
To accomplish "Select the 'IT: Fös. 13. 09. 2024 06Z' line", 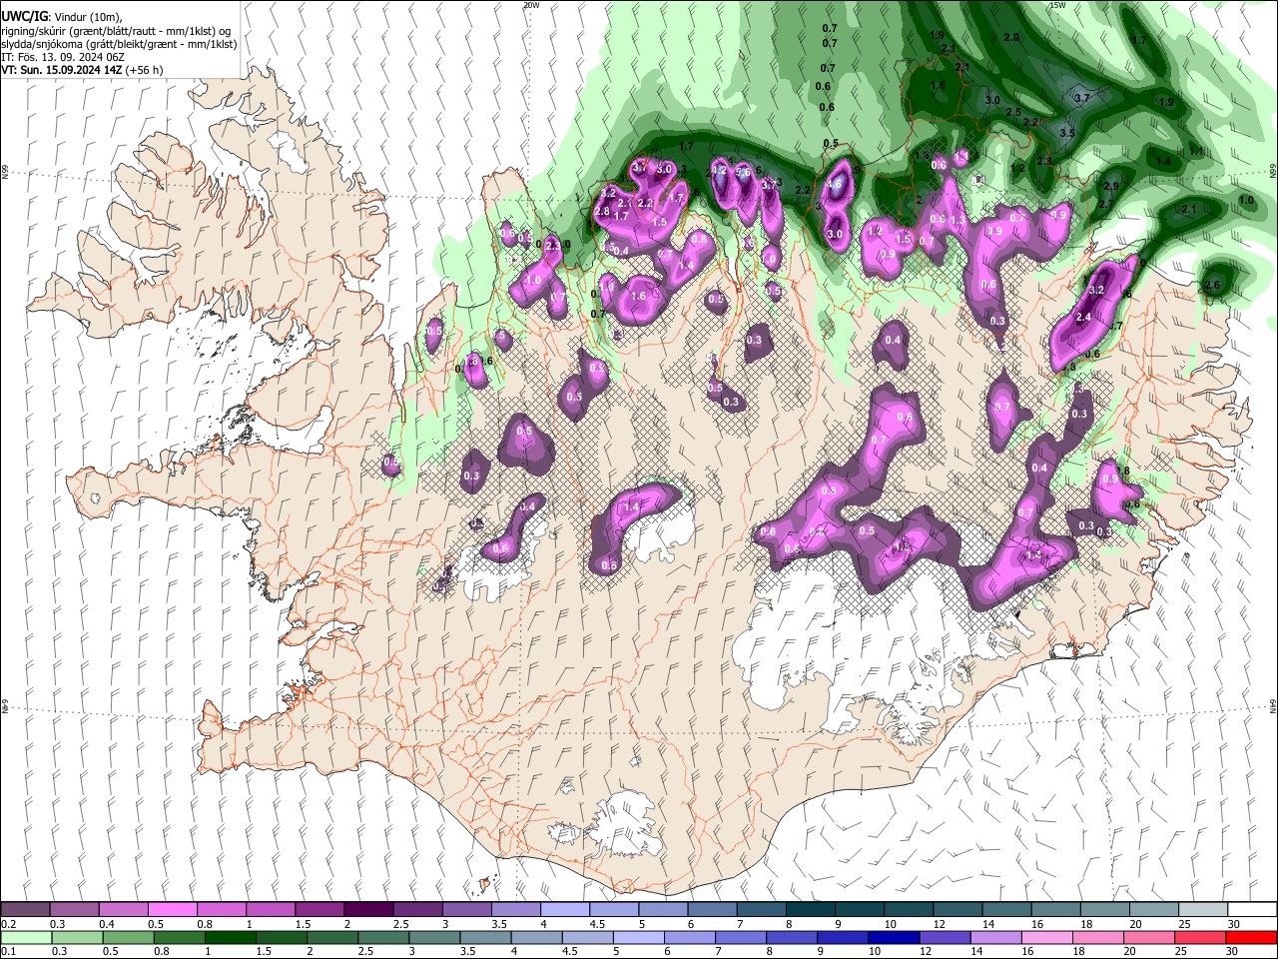I will [x=63, y=57].
